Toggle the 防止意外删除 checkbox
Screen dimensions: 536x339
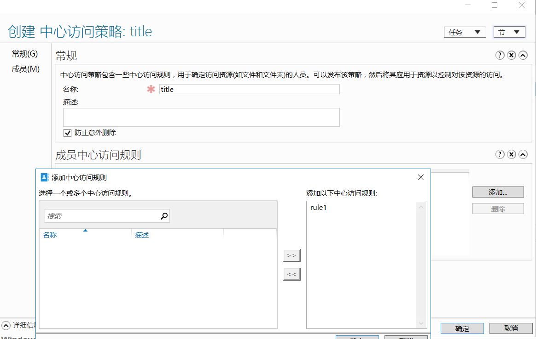point(68,133)
